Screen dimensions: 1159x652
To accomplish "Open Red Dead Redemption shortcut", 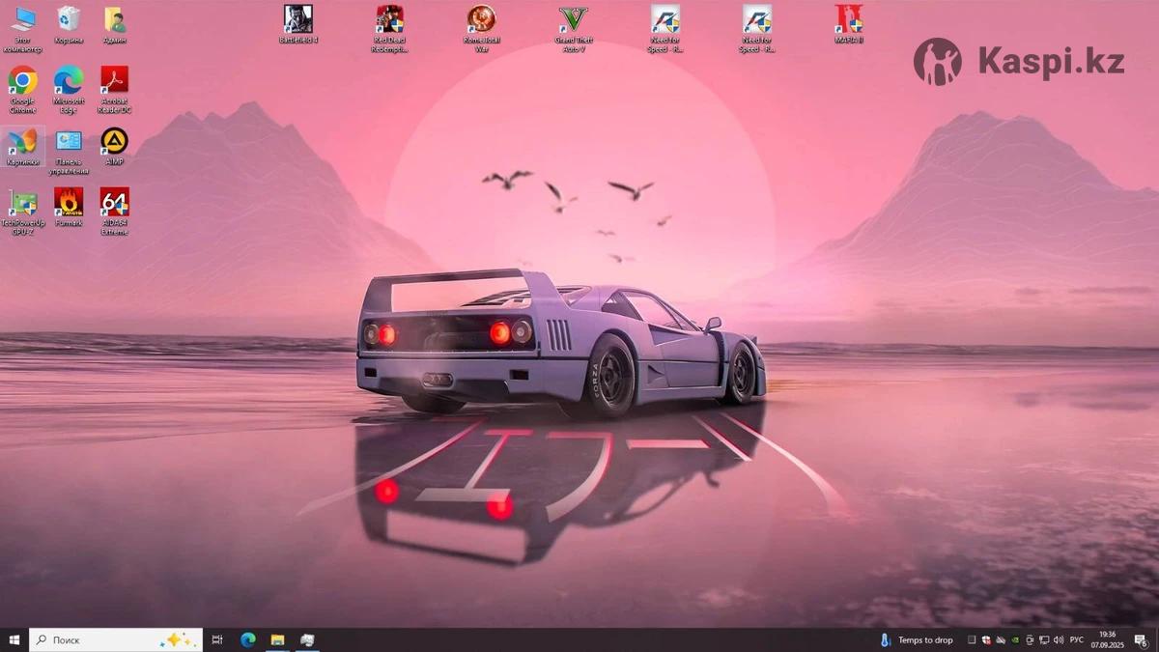I will [389, 19].
